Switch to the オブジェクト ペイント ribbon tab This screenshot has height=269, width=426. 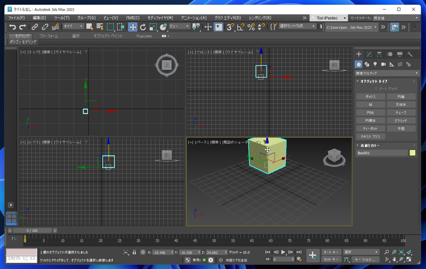(108, 36)
